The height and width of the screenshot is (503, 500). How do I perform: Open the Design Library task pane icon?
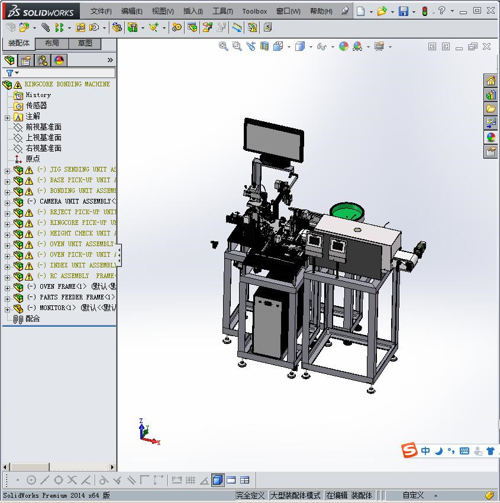(491, 95)
